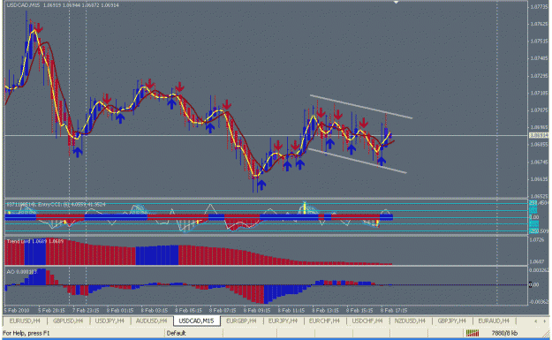Click the 7880/8 kb traffic indicator
This screenshot has width=552, height=340.
tap(504, 333)
